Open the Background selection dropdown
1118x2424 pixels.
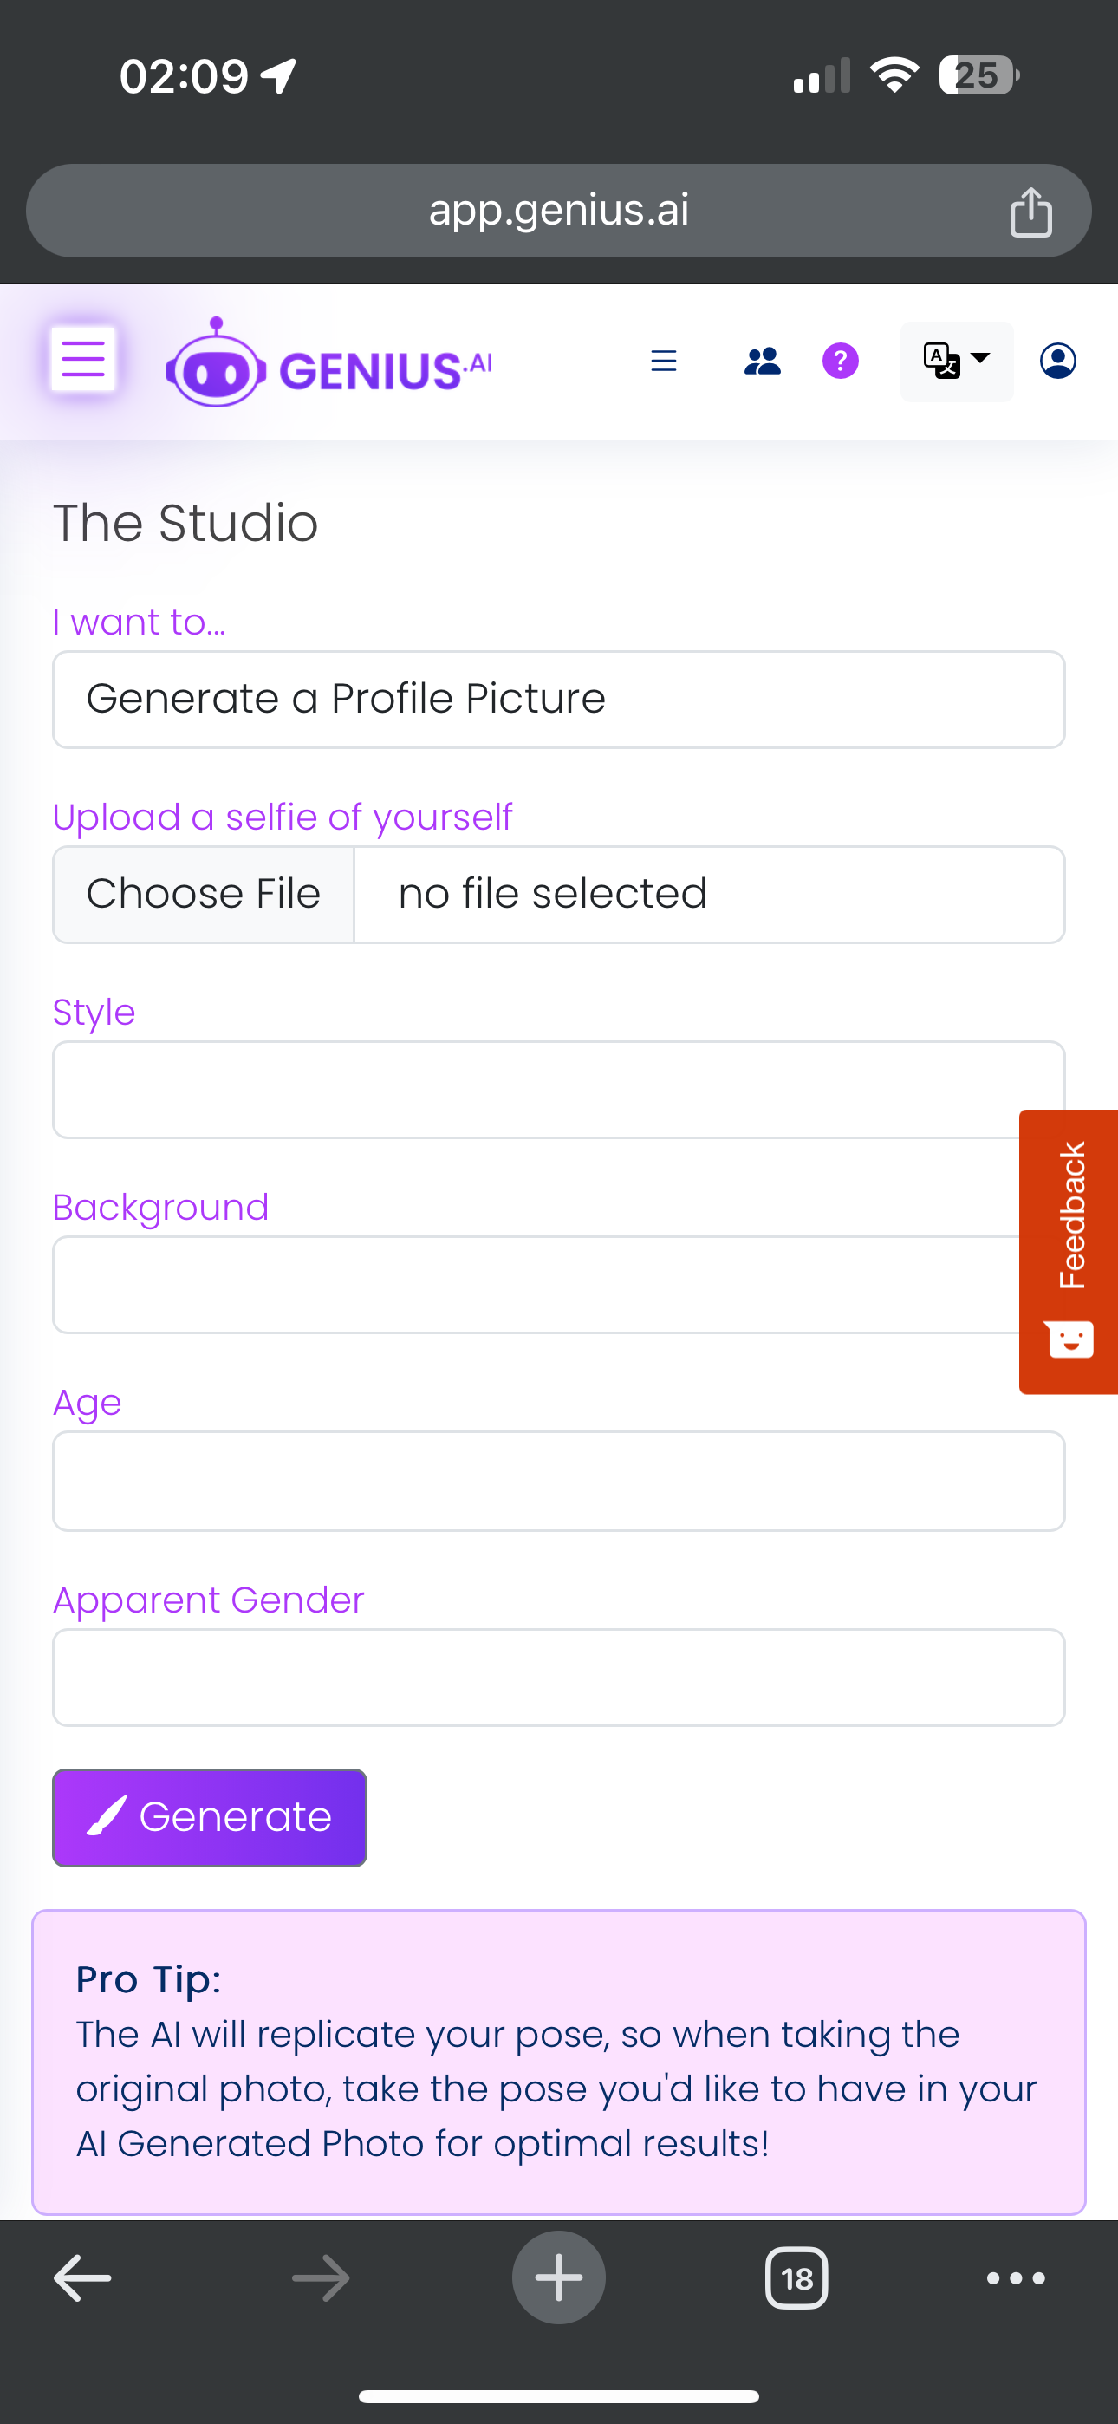(536, 1285)
